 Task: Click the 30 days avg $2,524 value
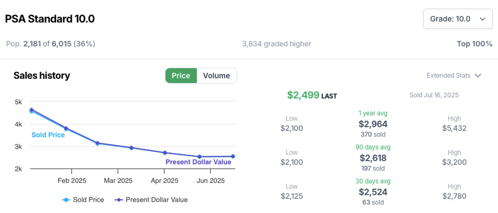[x=373, y=192]
